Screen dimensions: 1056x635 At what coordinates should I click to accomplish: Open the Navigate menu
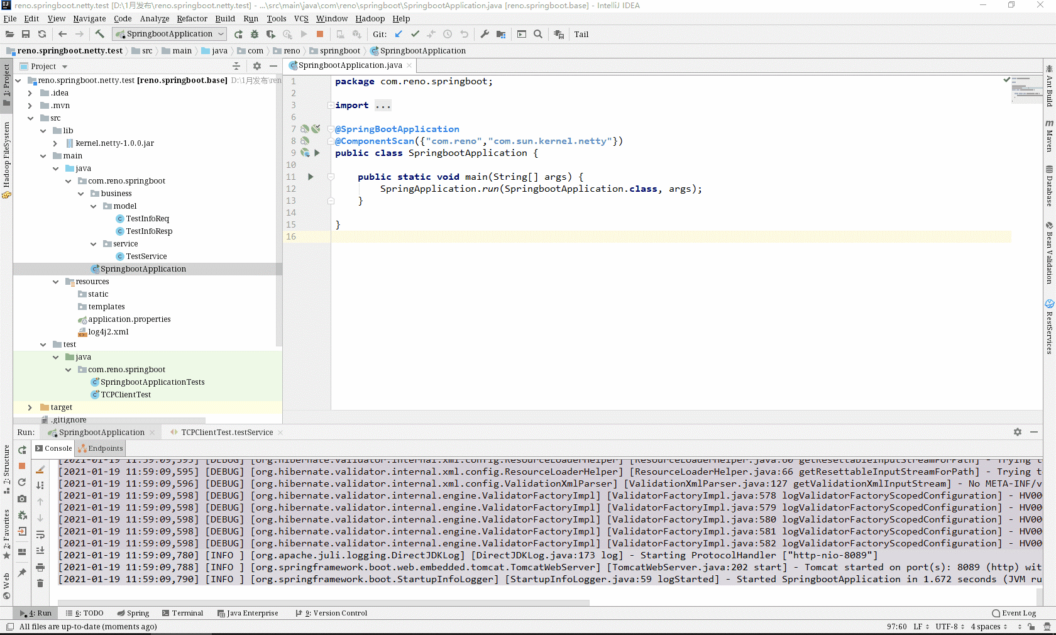89,18
